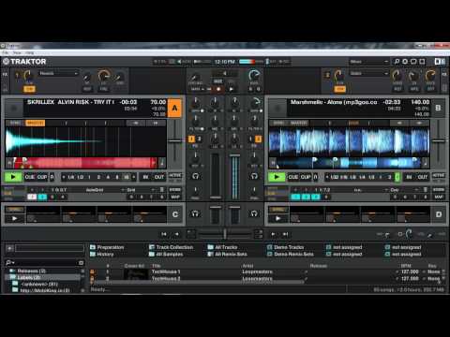The width and height of the screenshot is (450, 337).
Task: Play the Remix Deck C
Action: [14, 218]
